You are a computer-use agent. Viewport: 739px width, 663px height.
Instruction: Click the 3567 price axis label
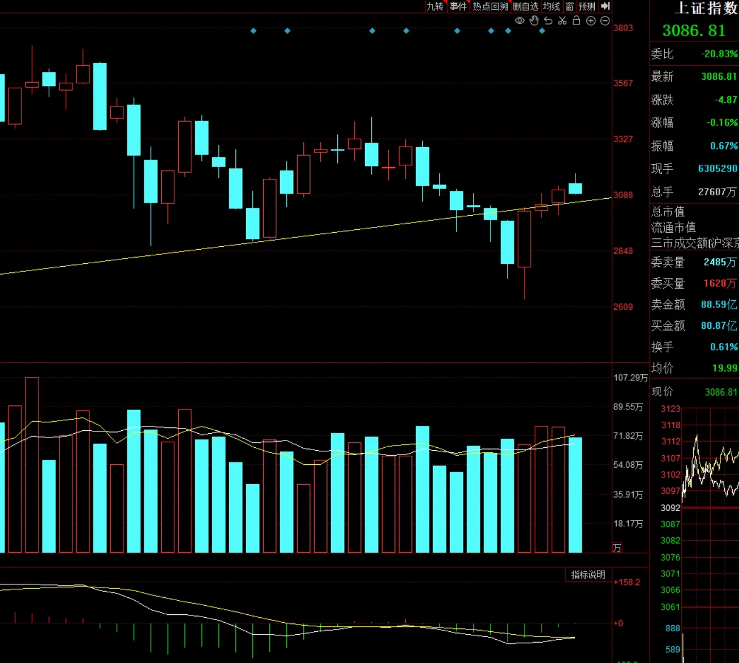point(623,83)
